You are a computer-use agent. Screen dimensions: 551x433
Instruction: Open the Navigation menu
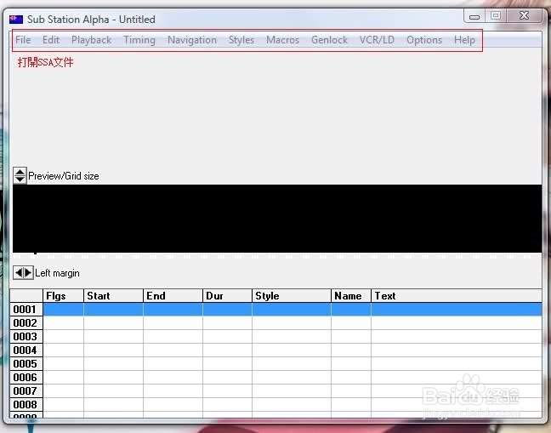(x=192, y=40)
